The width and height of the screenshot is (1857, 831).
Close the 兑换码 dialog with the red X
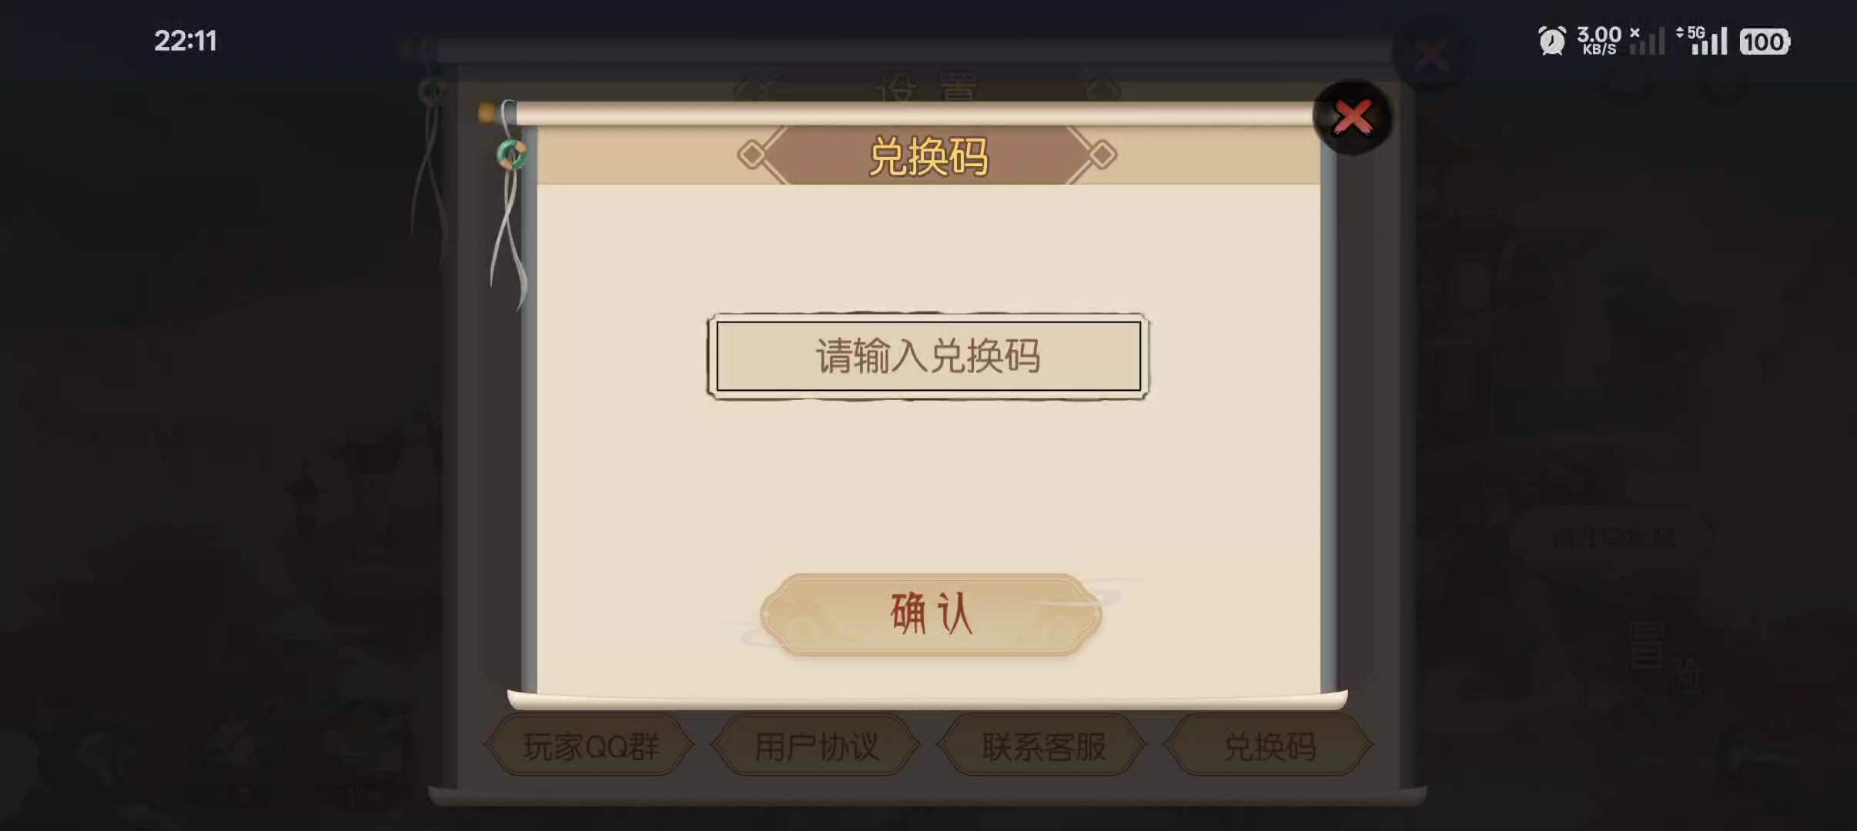click(x=1353, y=118)
